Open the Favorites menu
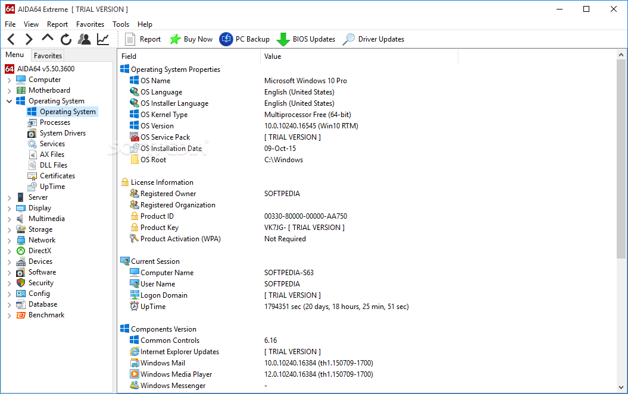 pyautogui.click(x=90, y=24)
